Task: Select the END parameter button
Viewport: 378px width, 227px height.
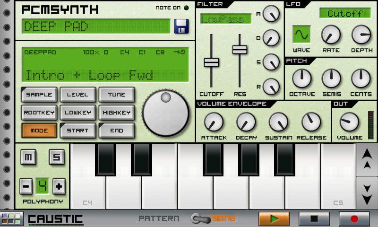Action: pos(116,131)
